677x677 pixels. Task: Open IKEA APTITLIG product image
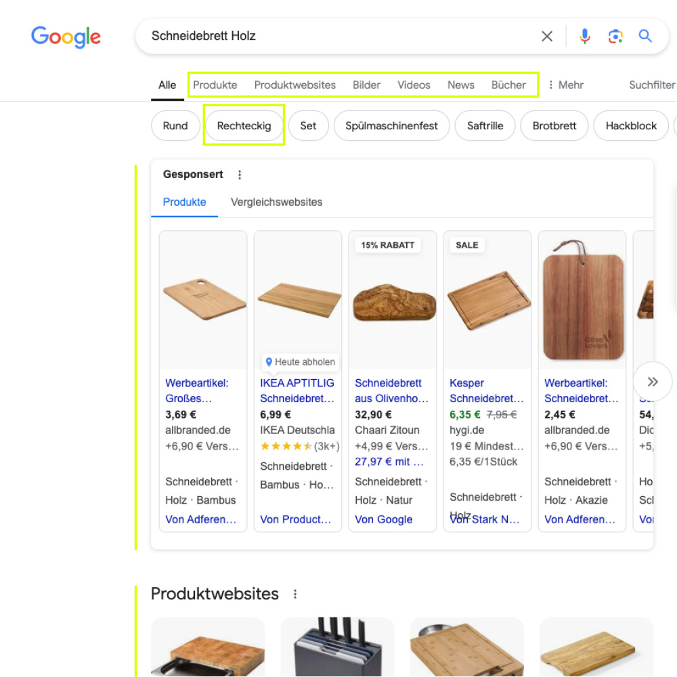tap(298, 300)
